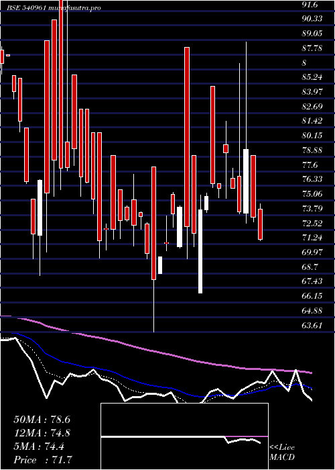Click the 67.43 axis label

point(312,281)
